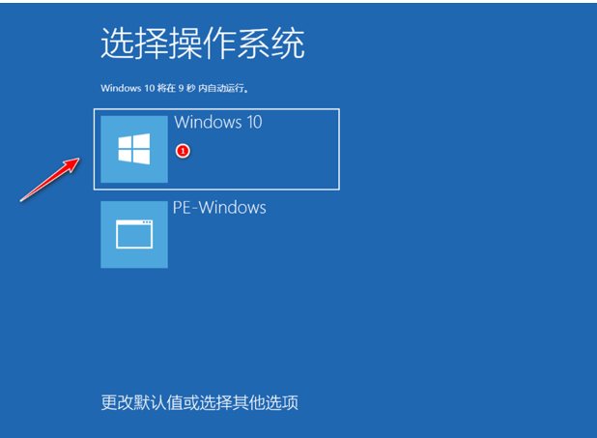Click the tip of the red arrow

tap(77, 160)
